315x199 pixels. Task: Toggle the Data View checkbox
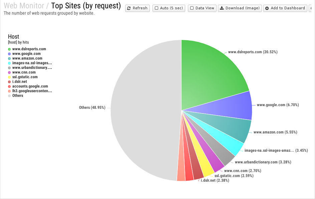(x=192, y=8)
